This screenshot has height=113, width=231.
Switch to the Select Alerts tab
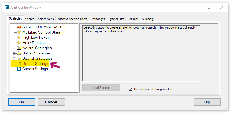(45, 19)
